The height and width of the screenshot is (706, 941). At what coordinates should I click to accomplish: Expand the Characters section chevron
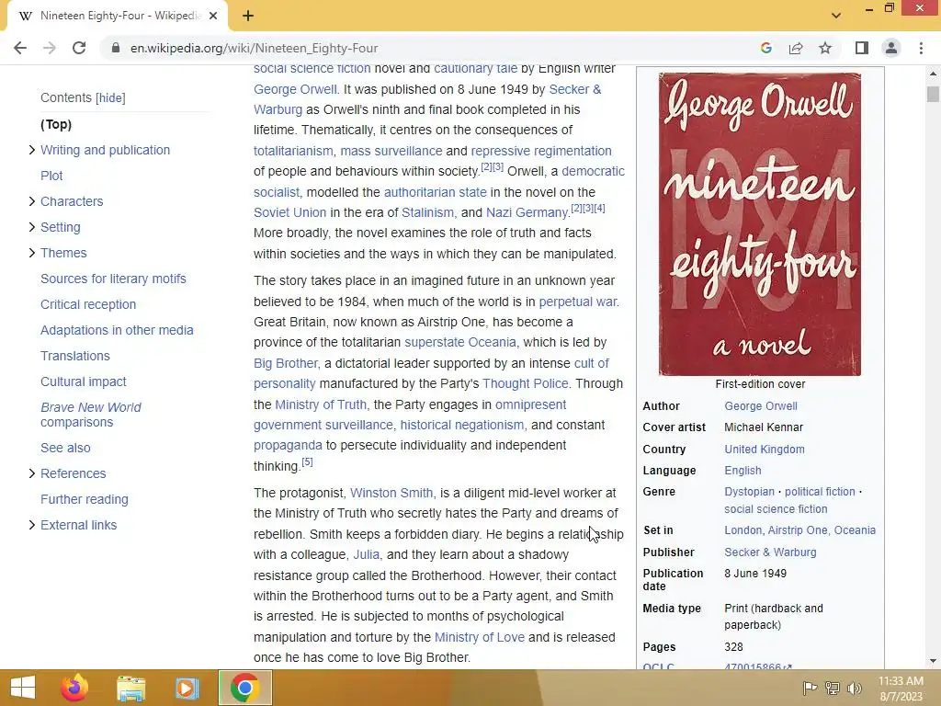[32, 201]
